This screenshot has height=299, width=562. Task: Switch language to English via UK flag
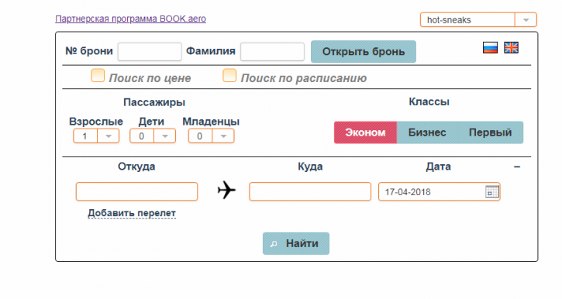[511, 47]
